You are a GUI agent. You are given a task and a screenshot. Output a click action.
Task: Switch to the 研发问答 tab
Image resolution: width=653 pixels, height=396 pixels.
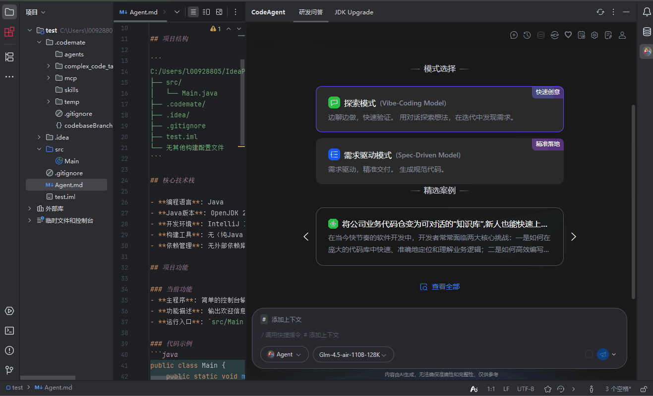[310, 12]
